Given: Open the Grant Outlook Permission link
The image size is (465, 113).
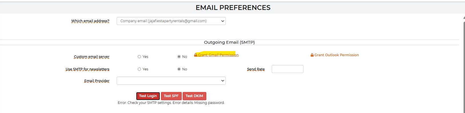Looking at the screenshot, I should click(x=337, y=55).
